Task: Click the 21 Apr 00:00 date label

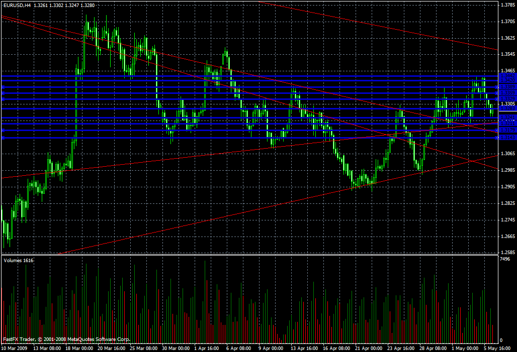Action: click(369, 348)
